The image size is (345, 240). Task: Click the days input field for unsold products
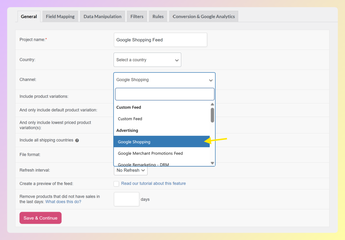(127, 199)
